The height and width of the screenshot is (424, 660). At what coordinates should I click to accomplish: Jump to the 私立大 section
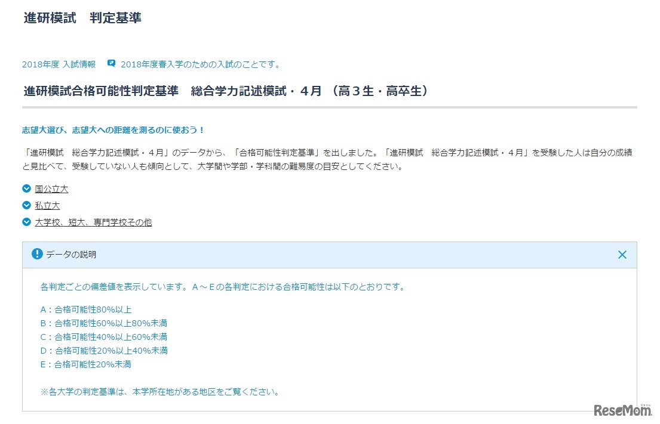[47, 206]
